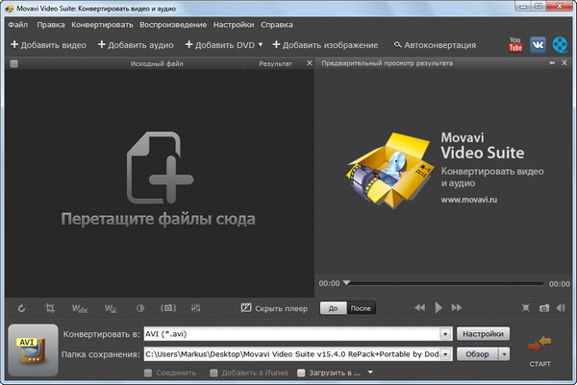Open the Папка сохранения path dropdown
The image size is (577, 385).
(445, 354)
